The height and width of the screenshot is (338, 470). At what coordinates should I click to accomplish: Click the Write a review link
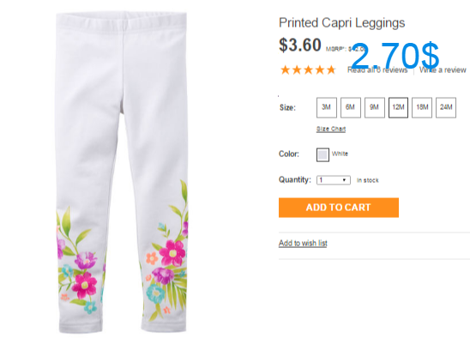[x=443, y=69]
